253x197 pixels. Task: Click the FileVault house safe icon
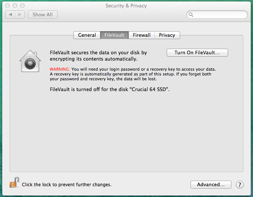[x=30, y=61]
